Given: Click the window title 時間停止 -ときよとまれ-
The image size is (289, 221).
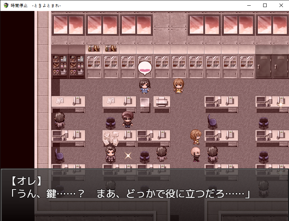Looking at the screenshot, I should pos(36,6).
